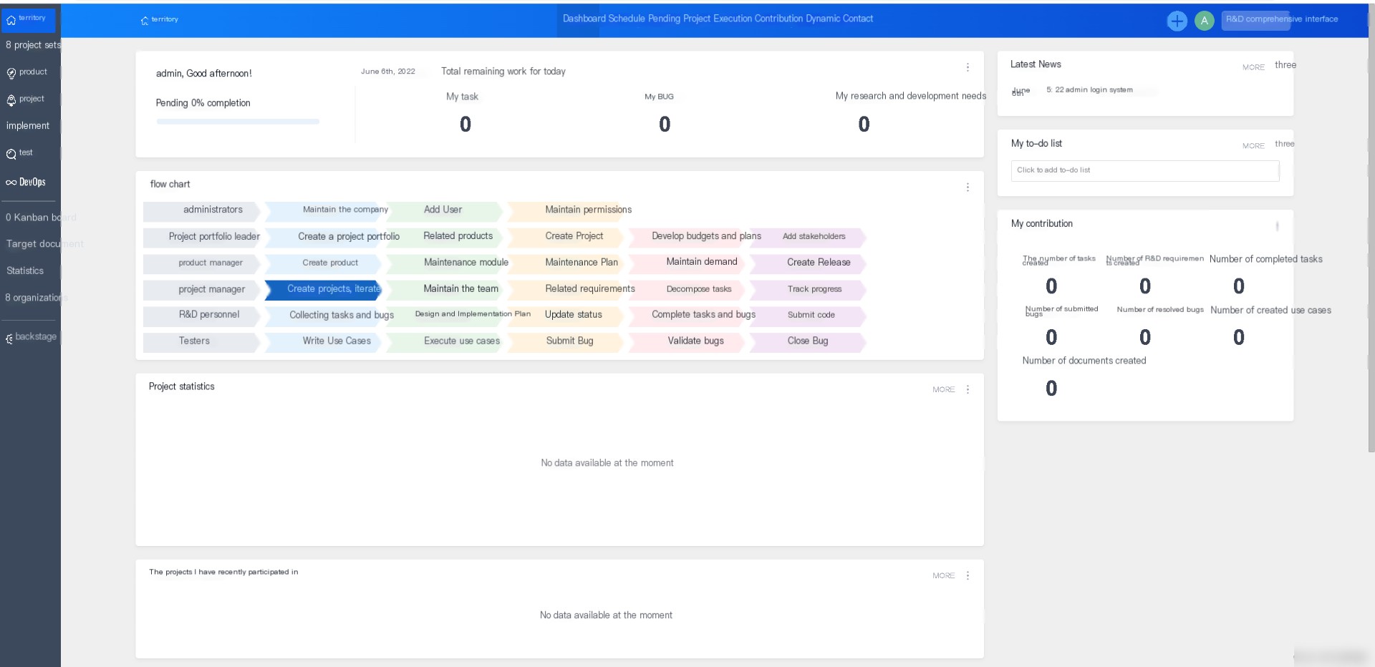Open Statistics in sidebar
Screen dimensions: 1375x667
click(25, 271)
